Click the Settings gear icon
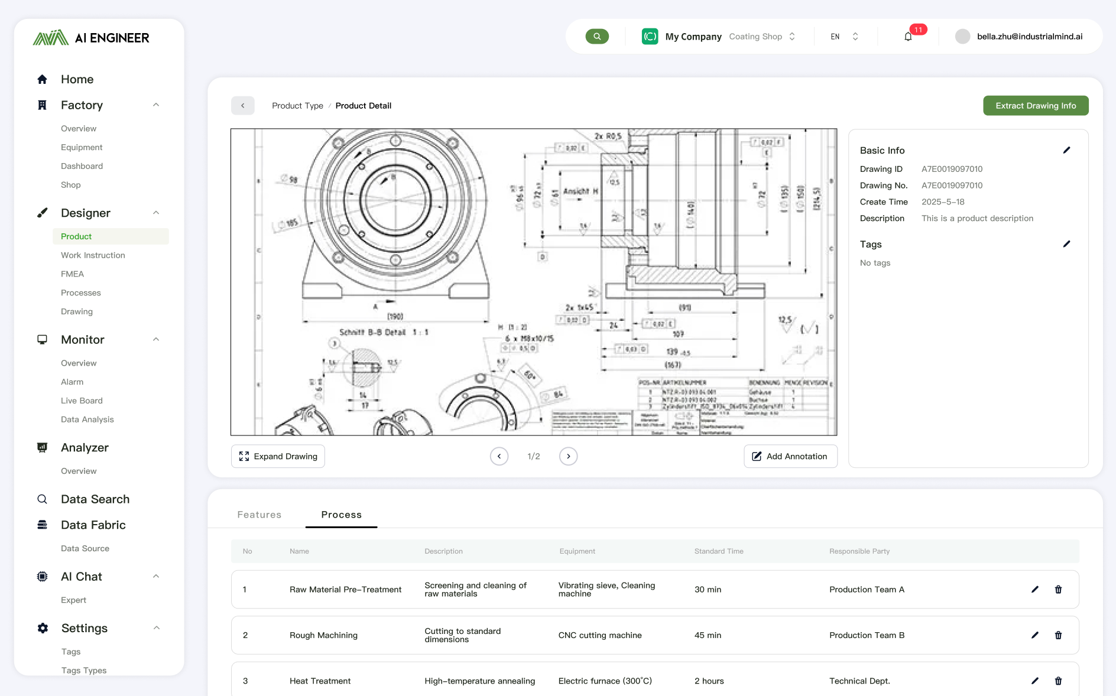This screenshot has height=696, width=1116. 43,628
